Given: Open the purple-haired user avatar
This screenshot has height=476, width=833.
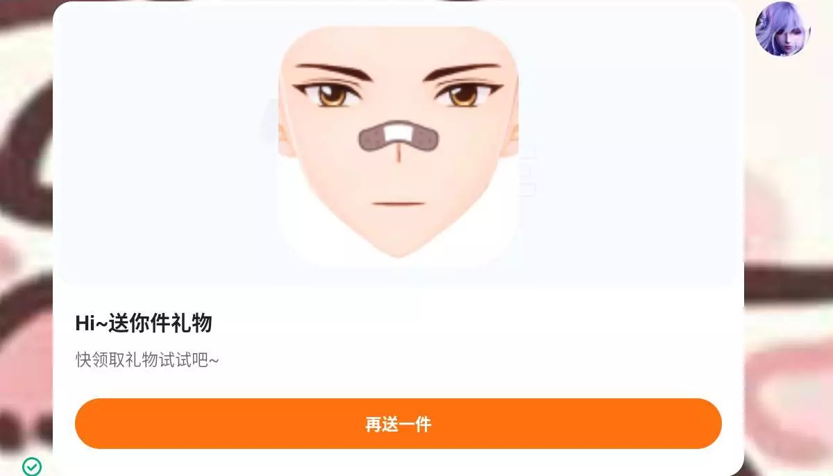Looking at the screenshot, I should (x=783, y=28).
